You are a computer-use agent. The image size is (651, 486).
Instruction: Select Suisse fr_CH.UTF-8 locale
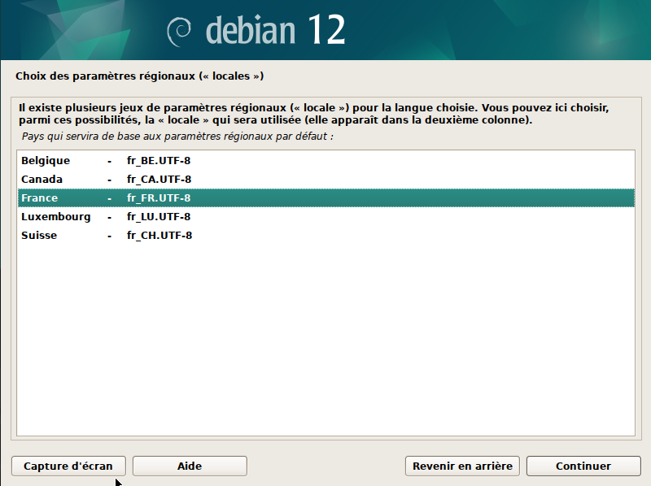326,235
